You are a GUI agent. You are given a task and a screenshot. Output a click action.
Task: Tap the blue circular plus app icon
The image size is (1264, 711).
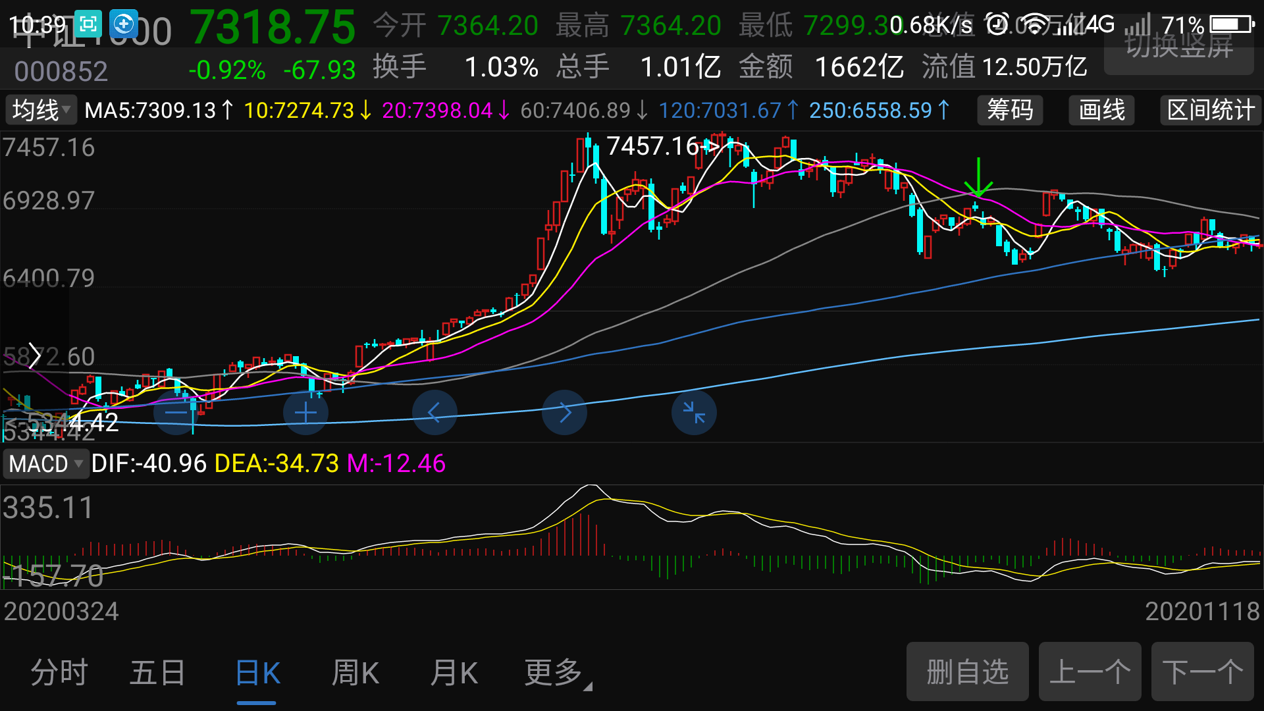124,25
